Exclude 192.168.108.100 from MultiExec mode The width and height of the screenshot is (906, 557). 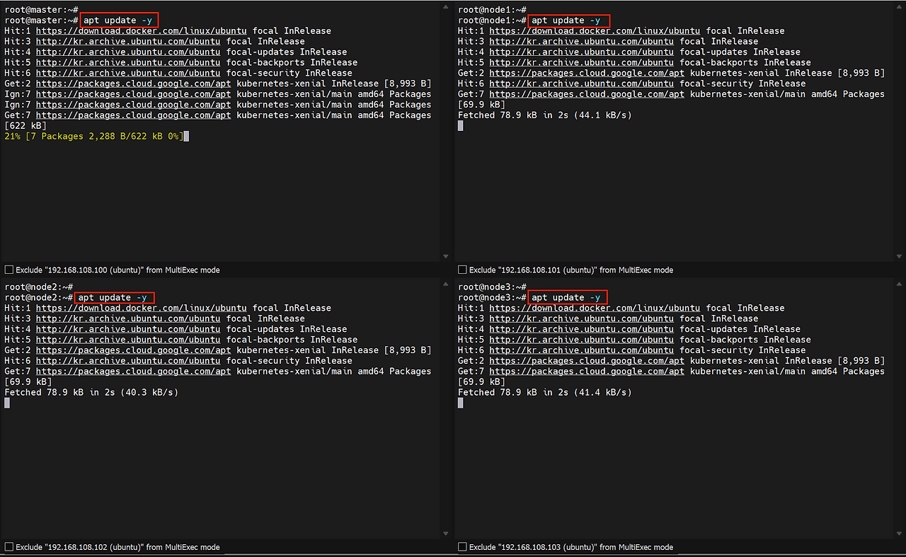[9, 270]
